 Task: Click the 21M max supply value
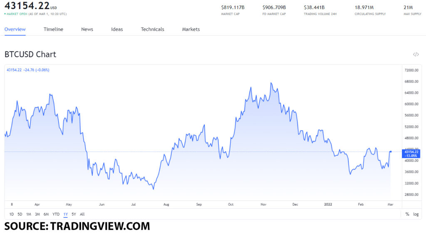point(408,7)
